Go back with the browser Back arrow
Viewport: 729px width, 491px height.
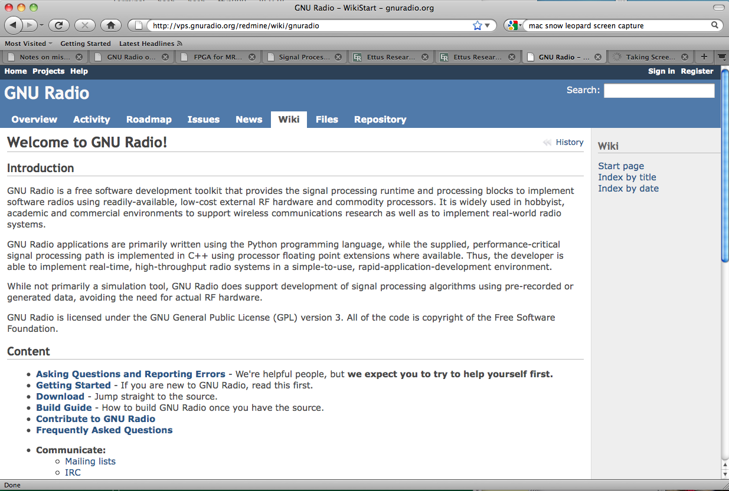(x=14, y=25)
